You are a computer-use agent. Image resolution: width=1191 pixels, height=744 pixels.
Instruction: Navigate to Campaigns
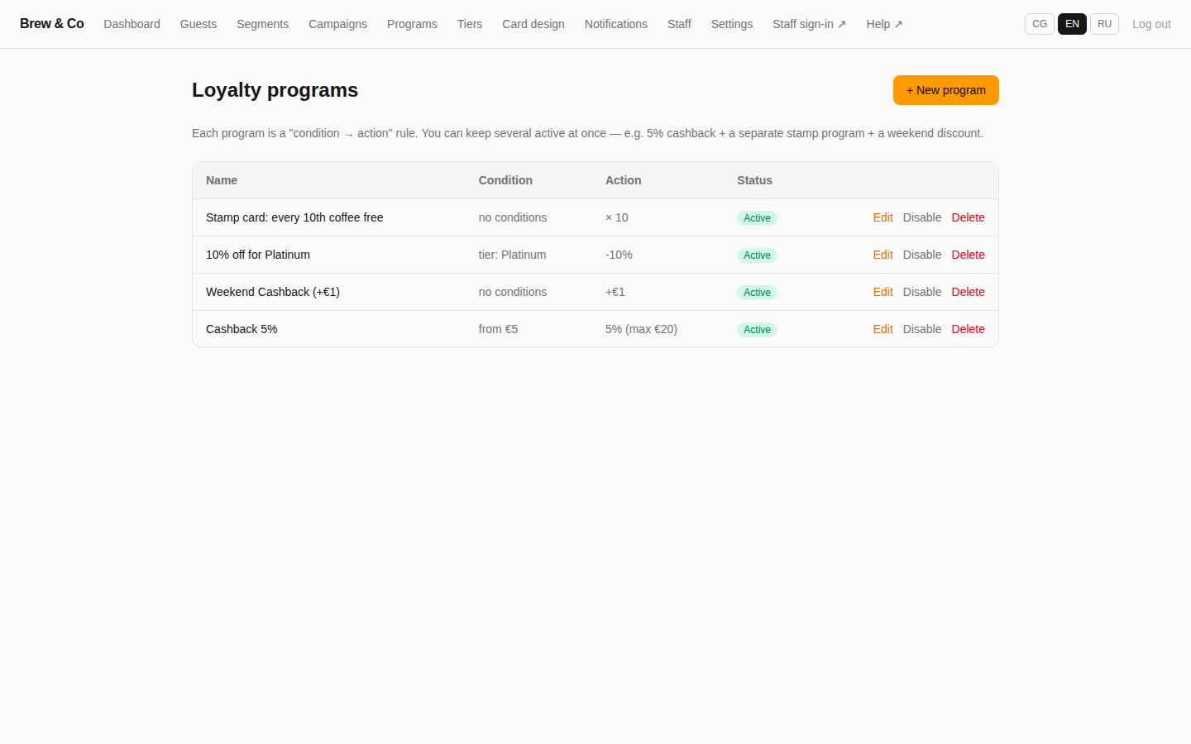337,24
